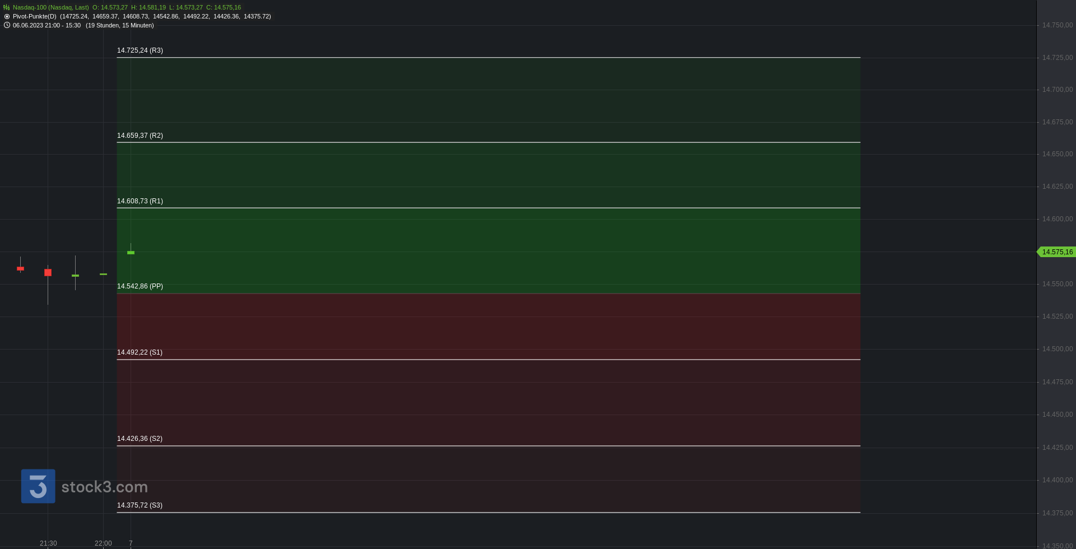Click the 14.542,86 (PP) pivot point label
The height and width of the screenshot is (549, 1076).
pyautogui.click(x=140, y=286)
